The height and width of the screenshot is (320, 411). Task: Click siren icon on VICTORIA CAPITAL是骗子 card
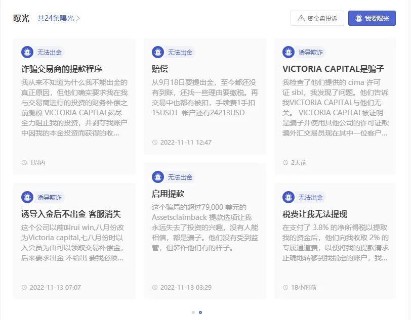coord(289,52)
